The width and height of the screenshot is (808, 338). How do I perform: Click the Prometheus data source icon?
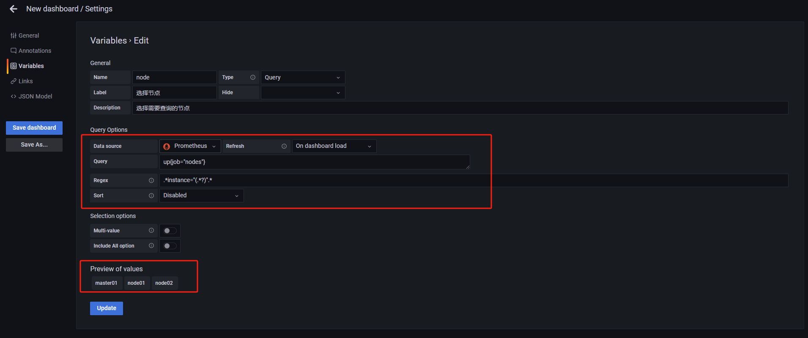click(167, 146)
